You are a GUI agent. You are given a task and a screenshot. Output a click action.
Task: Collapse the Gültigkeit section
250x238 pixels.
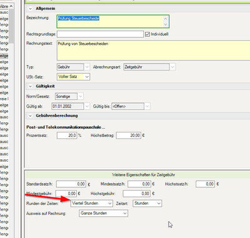(x=31, y=86)
